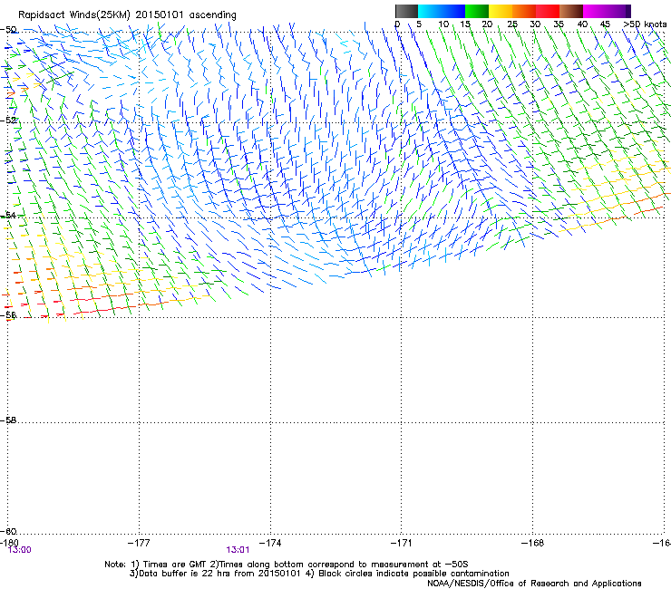The height and width of the screenshot is (589, 671).
Task: Click the green 15-20 knots color swatch
Action: (477, 11)
